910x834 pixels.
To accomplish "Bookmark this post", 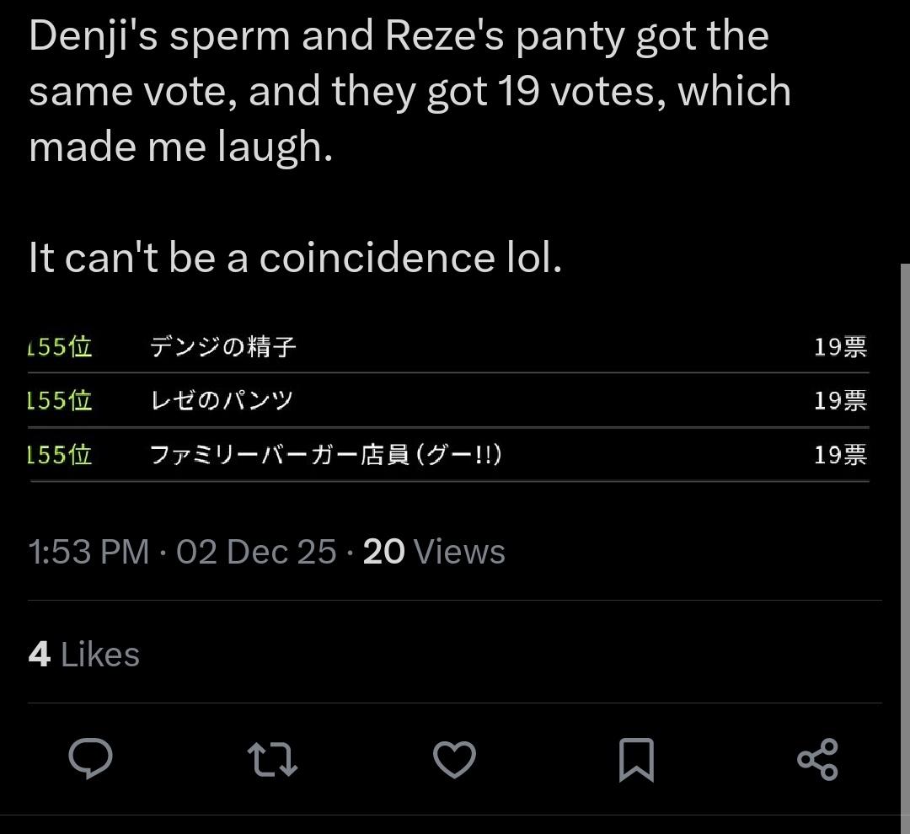I will tap(636, 758).
